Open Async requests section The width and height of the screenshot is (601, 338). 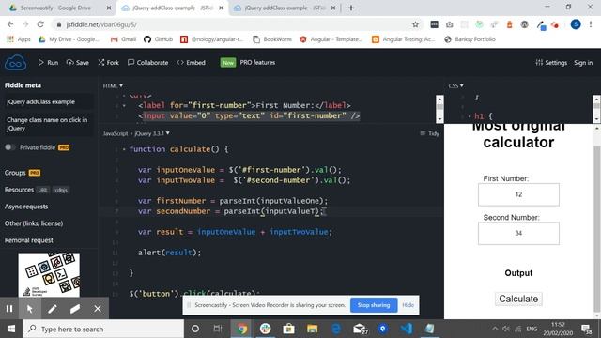point(26,207)
